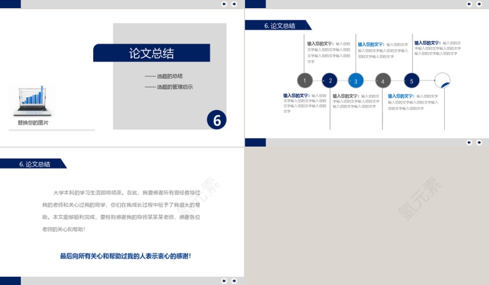Click previous-slide arrow above the 论文总结 title slide
Viewport: 489px width, 285px height.
tap(224, 4)
